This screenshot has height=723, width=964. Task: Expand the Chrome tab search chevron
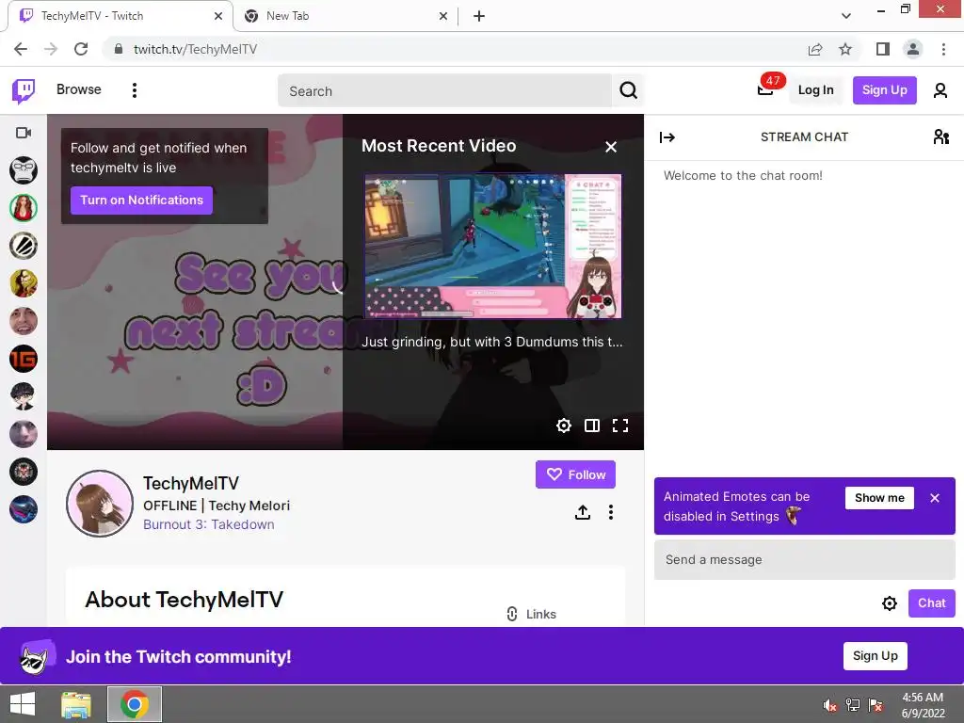846,16
